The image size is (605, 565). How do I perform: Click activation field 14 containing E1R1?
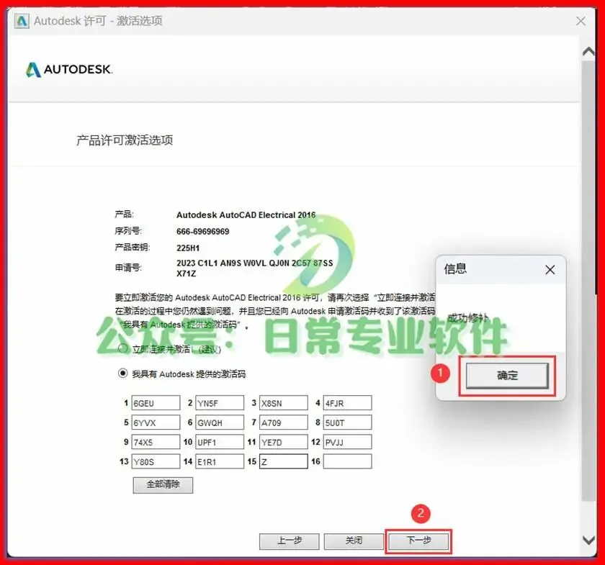tap(220, 461)
